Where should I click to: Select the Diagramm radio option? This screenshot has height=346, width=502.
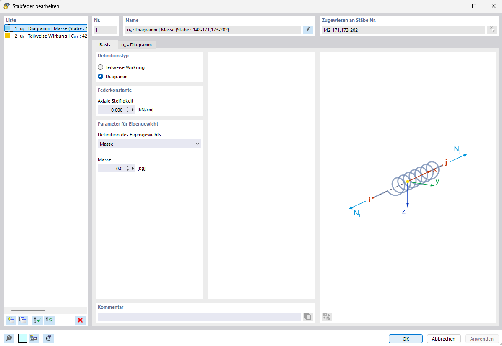point(100,77)
